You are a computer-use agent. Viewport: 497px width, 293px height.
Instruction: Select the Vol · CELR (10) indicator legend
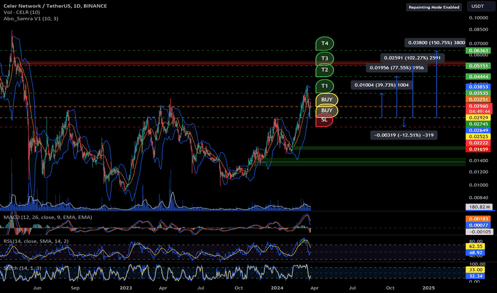[21, 12]
